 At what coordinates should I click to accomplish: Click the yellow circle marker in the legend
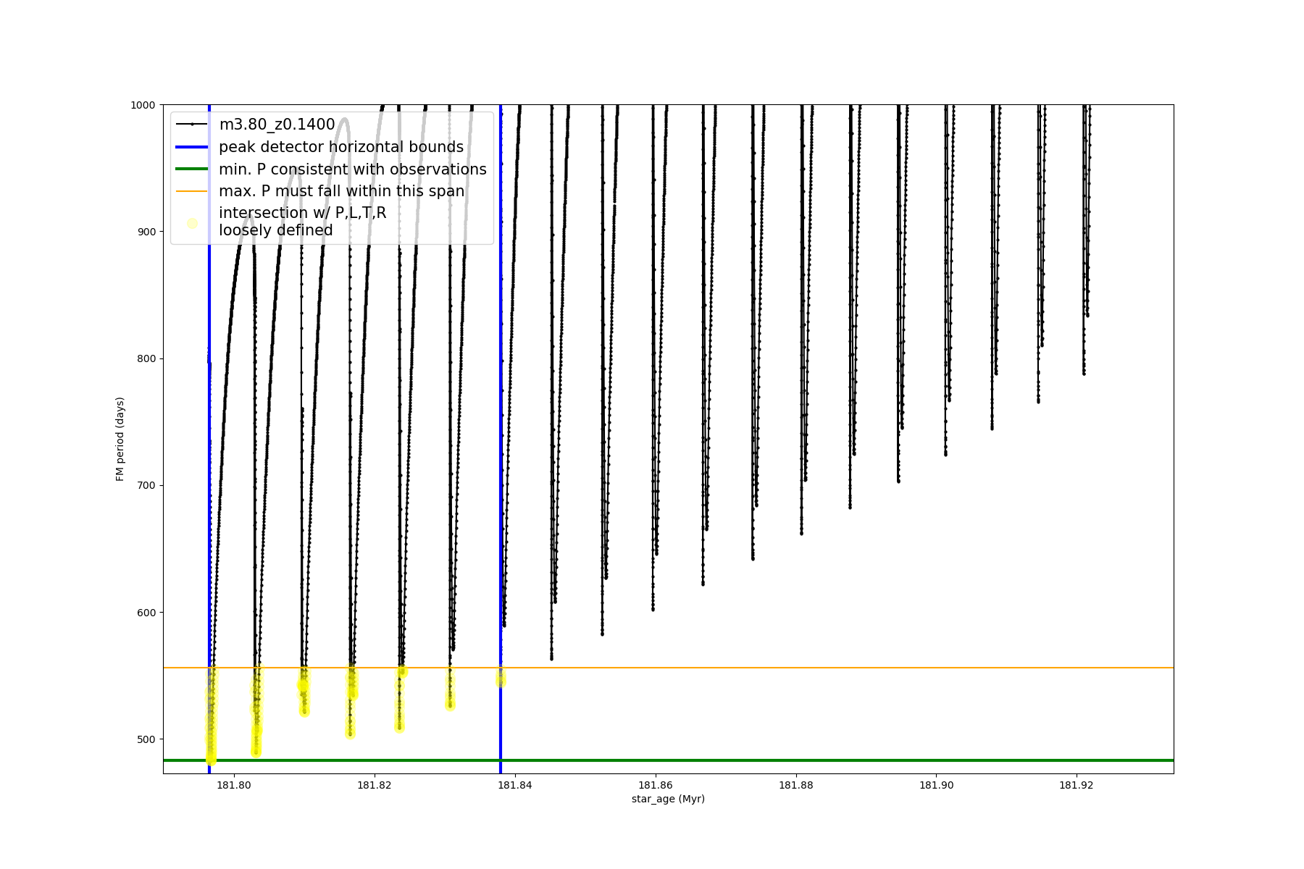tap(192, 223)
